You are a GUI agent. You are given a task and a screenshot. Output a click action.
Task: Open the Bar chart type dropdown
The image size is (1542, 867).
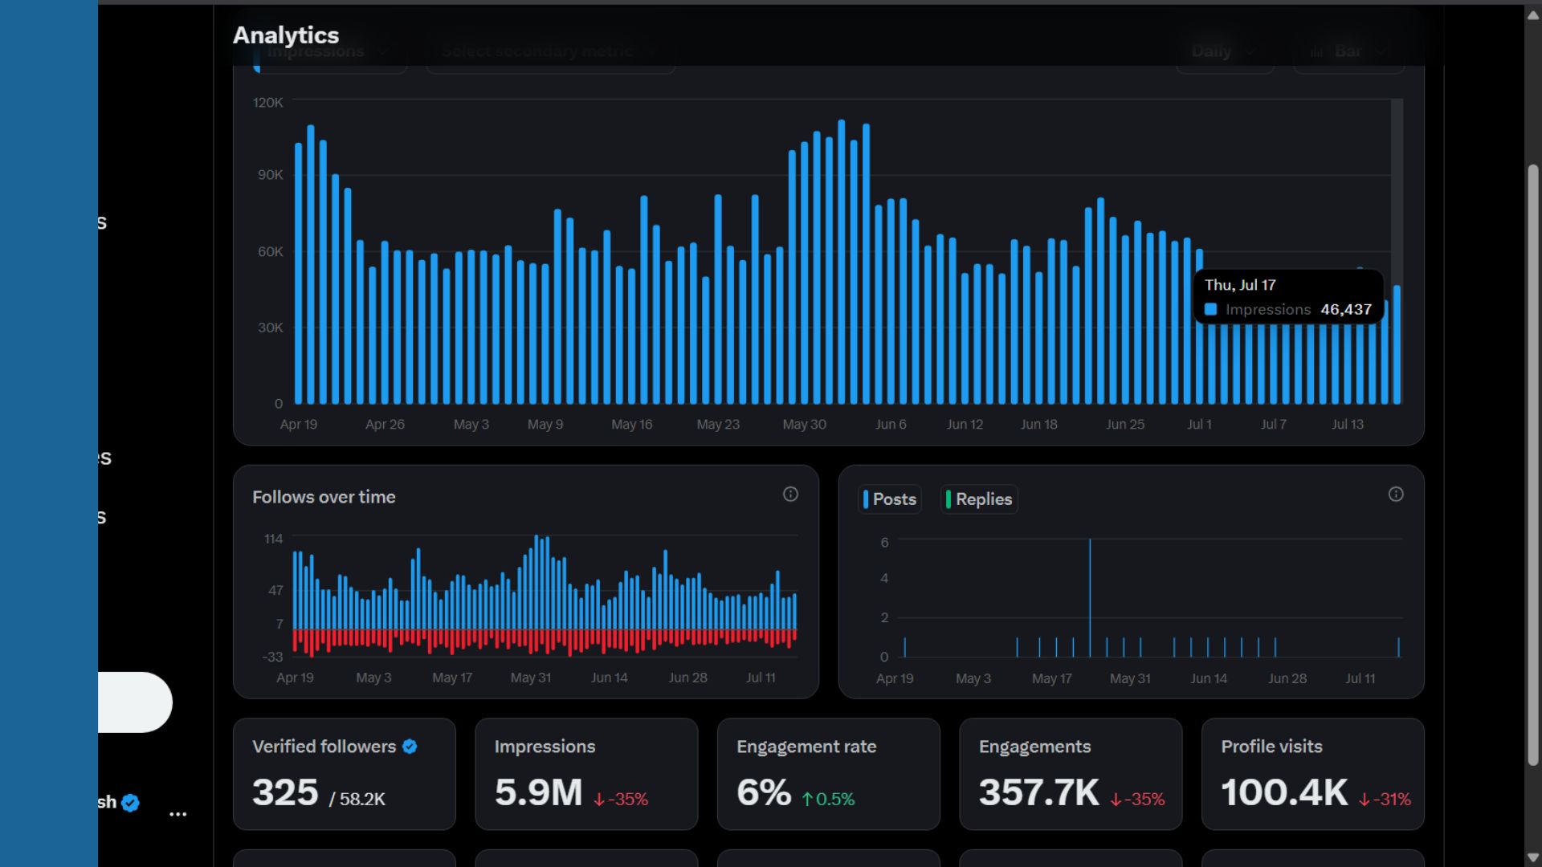(1348, 51)
